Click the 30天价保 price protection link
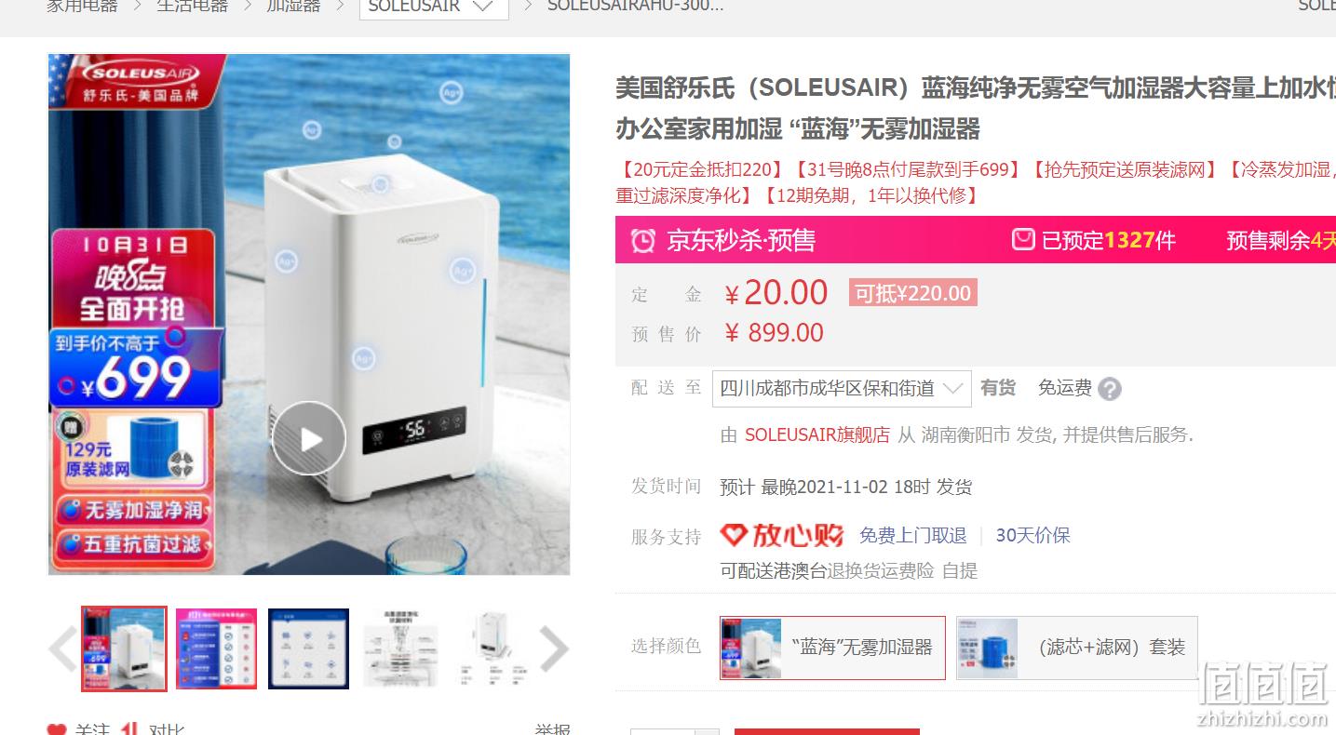This screenshot has width=1336, height=735. [x=1032, y=536]
